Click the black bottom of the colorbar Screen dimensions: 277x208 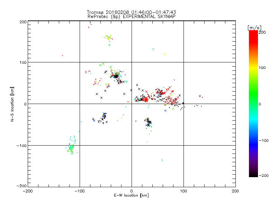coord(253,174)
